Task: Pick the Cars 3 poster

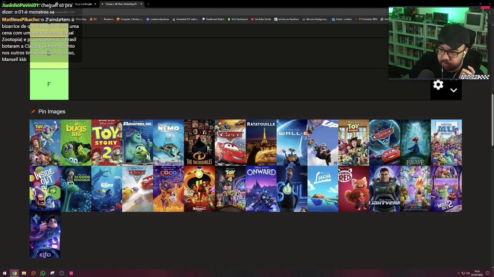Action: click(138, 189)
